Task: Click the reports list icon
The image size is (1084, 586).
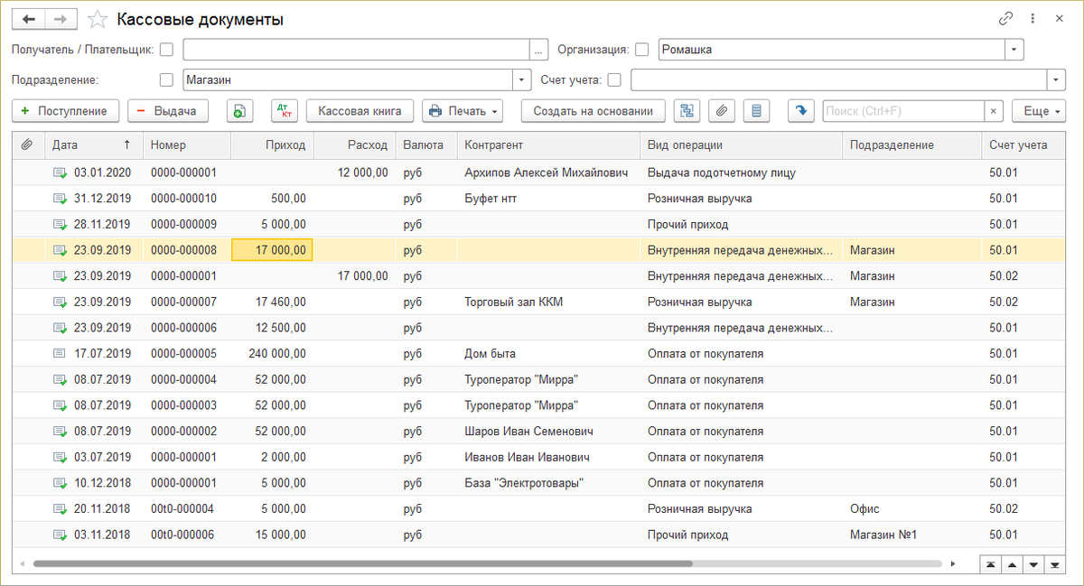Action: 756,111
